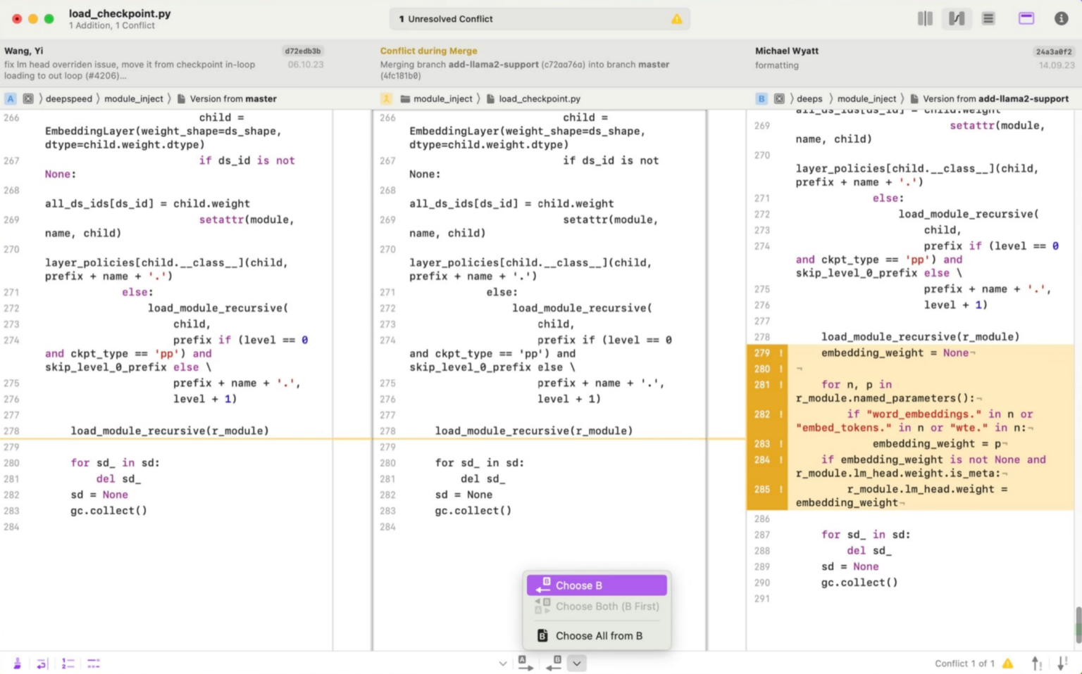Click commit hash d72edb3b badge
This screenshot has width=1082, height=674.
point(302,51)
